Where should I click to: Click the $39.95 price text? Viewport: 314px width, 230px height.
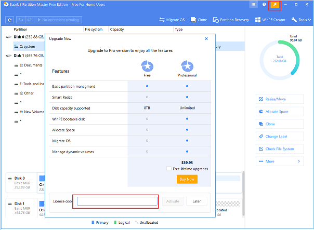(x=187, y=163)
